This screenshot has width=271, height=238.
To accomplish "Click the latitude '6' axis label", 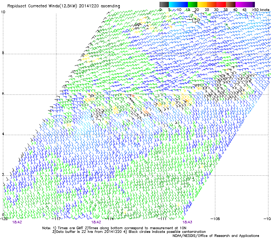I will [x=3, y=93].
